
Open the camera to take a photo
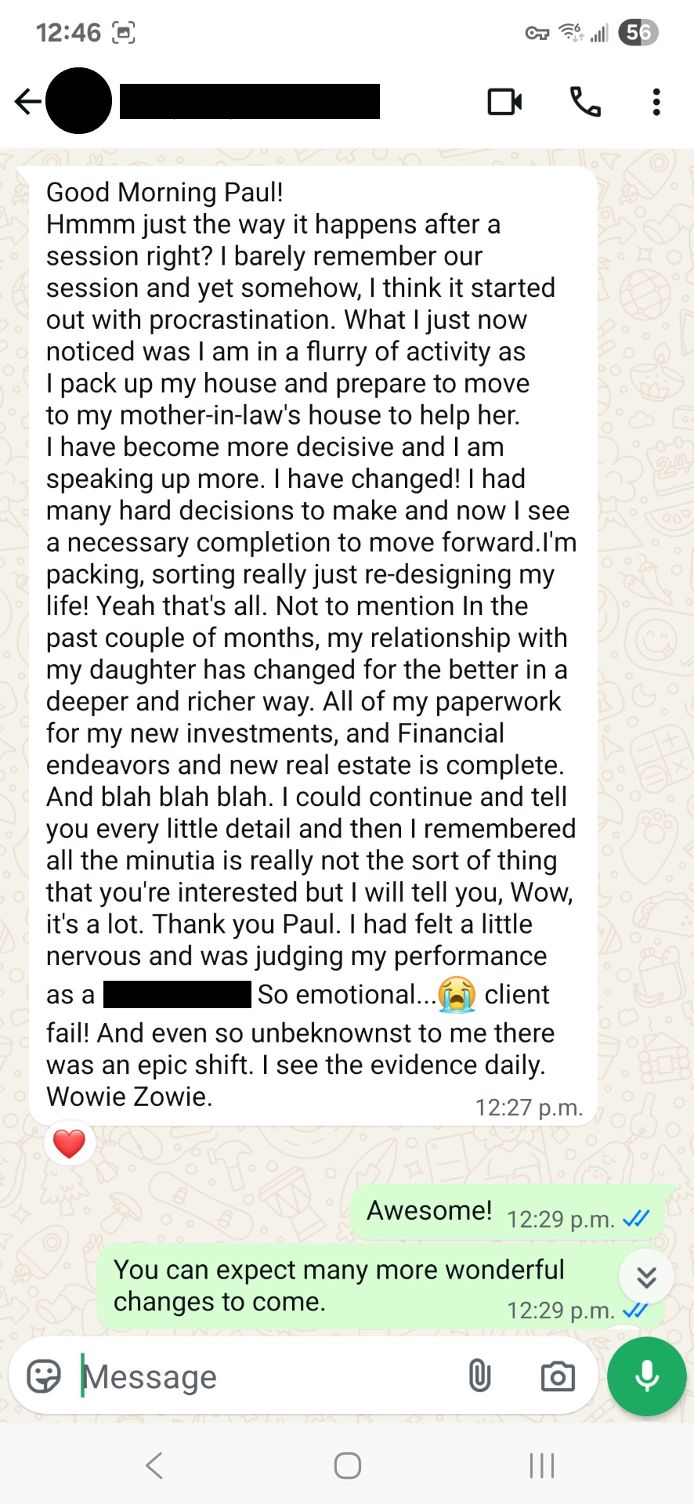point(558,1376)
